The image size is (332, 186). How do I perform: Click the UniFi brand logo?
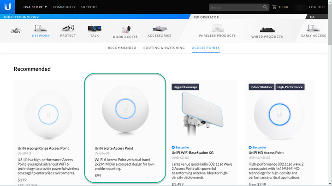16,31
